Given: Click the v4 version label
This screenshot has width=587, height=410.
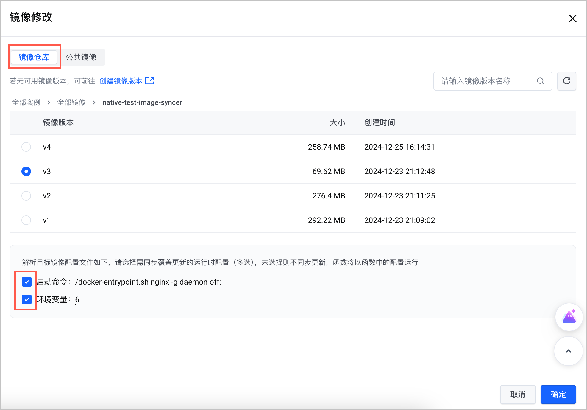Looking at the screenshot, I should [x=47, y=147].
